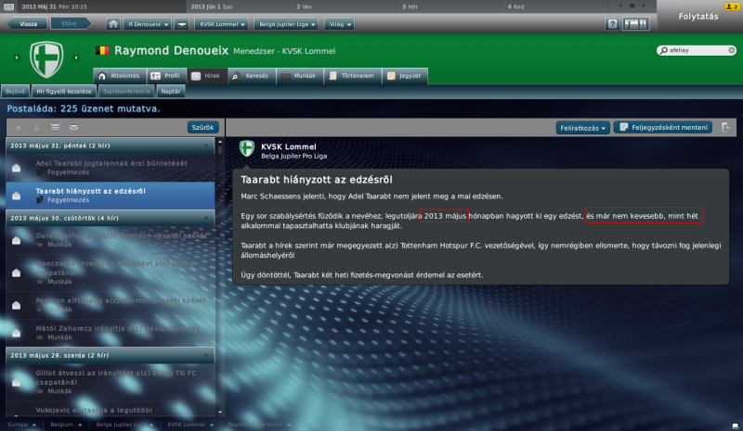Screen dimensions: 743x431
Task: Go to next manager with right arrow
Action: pyautogui.click(x=76, y=57)
